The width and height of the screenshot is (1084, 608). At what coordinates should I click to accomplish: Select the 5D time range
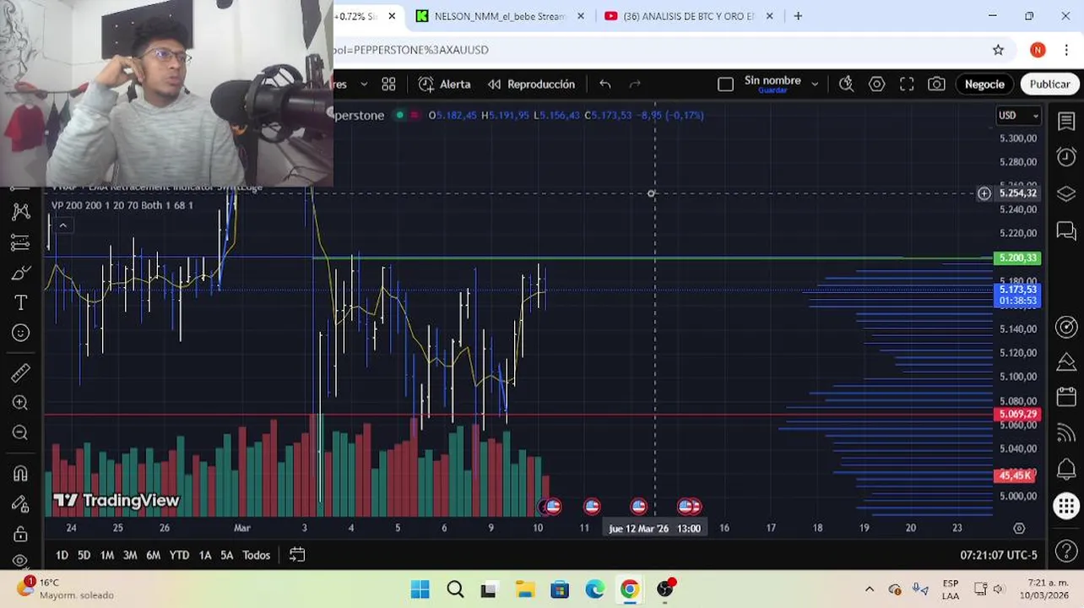[84, 555]
